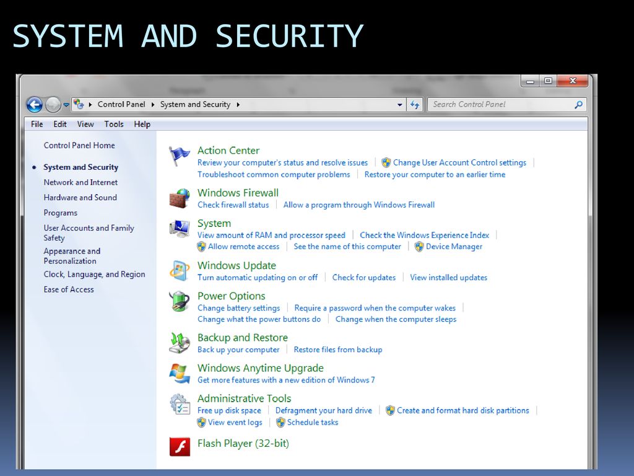Viewport: 634px width, 476px height.
Task: Click the magnifier icon in search box
Action: tap(579, 104)
